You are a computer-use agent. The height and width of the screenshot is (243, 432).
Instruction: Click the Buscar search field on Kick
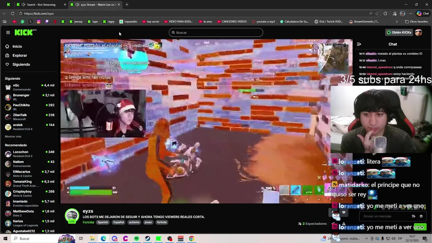[x=216, y=32]
